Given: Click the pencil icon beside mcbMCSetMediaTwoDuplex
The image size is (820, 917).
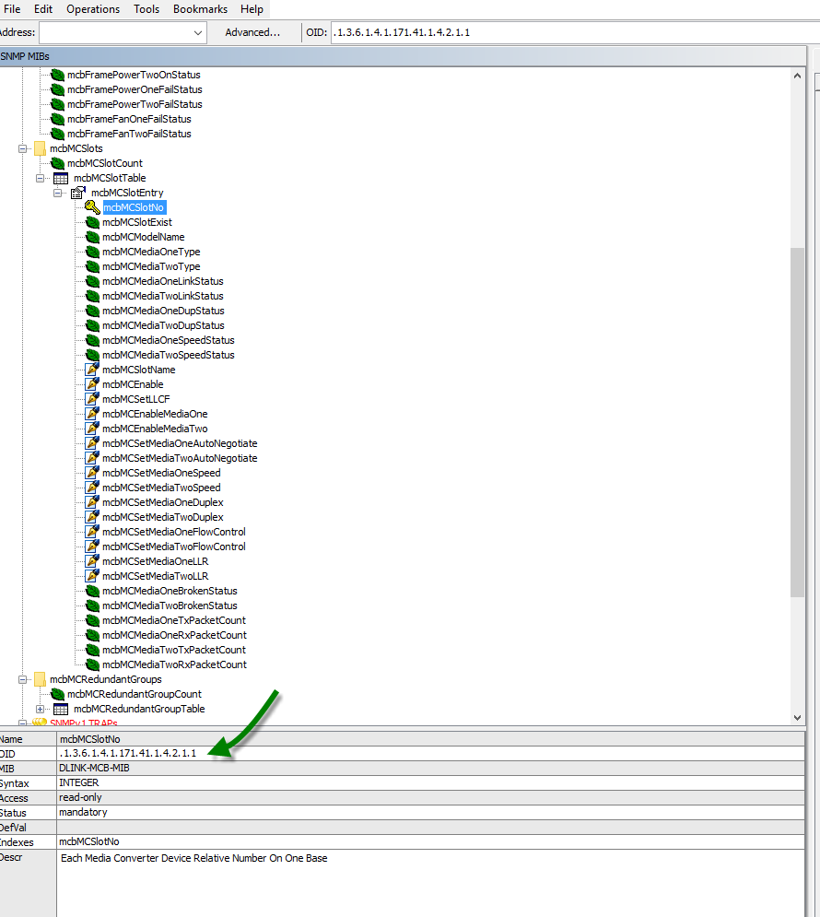Looking at the screenshot, I should pyautogui.click(x=92, y=516).
